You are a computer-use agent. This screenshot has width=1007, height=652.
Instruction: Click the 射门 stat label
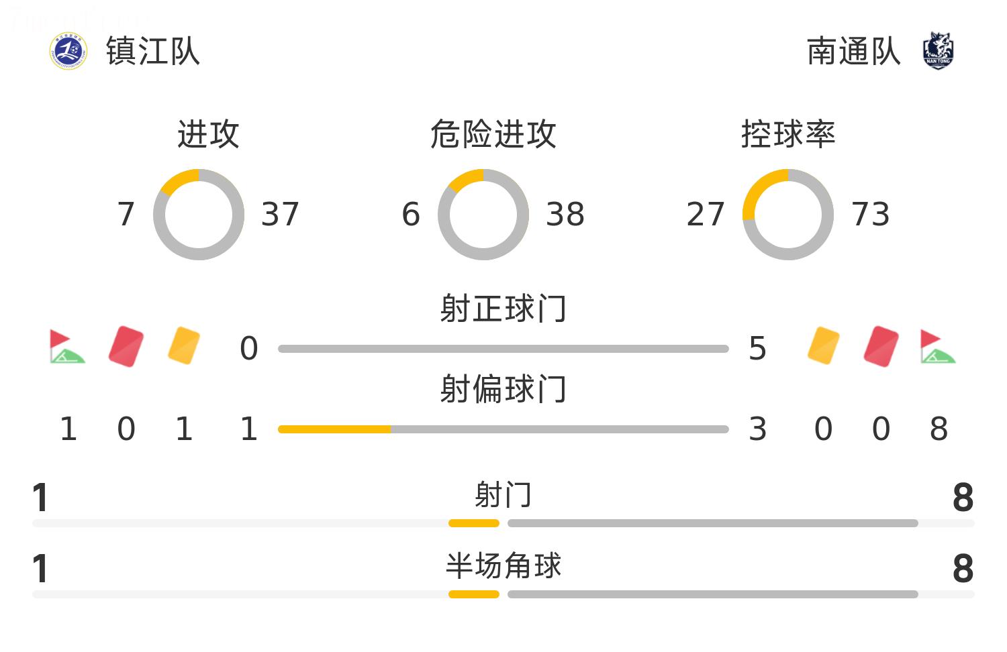(503, 495)
